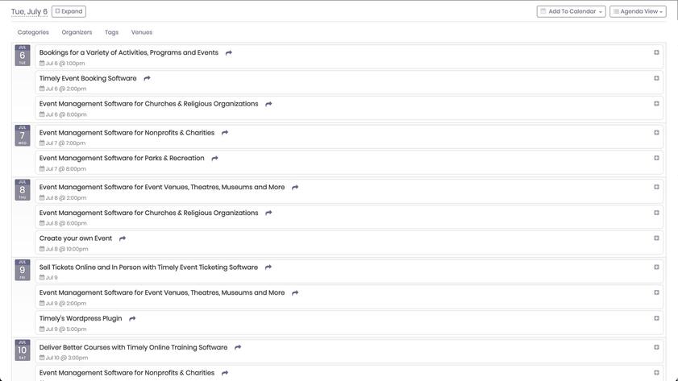Share the Jul 7 Nonprofits & Charities event

[225, 133]
